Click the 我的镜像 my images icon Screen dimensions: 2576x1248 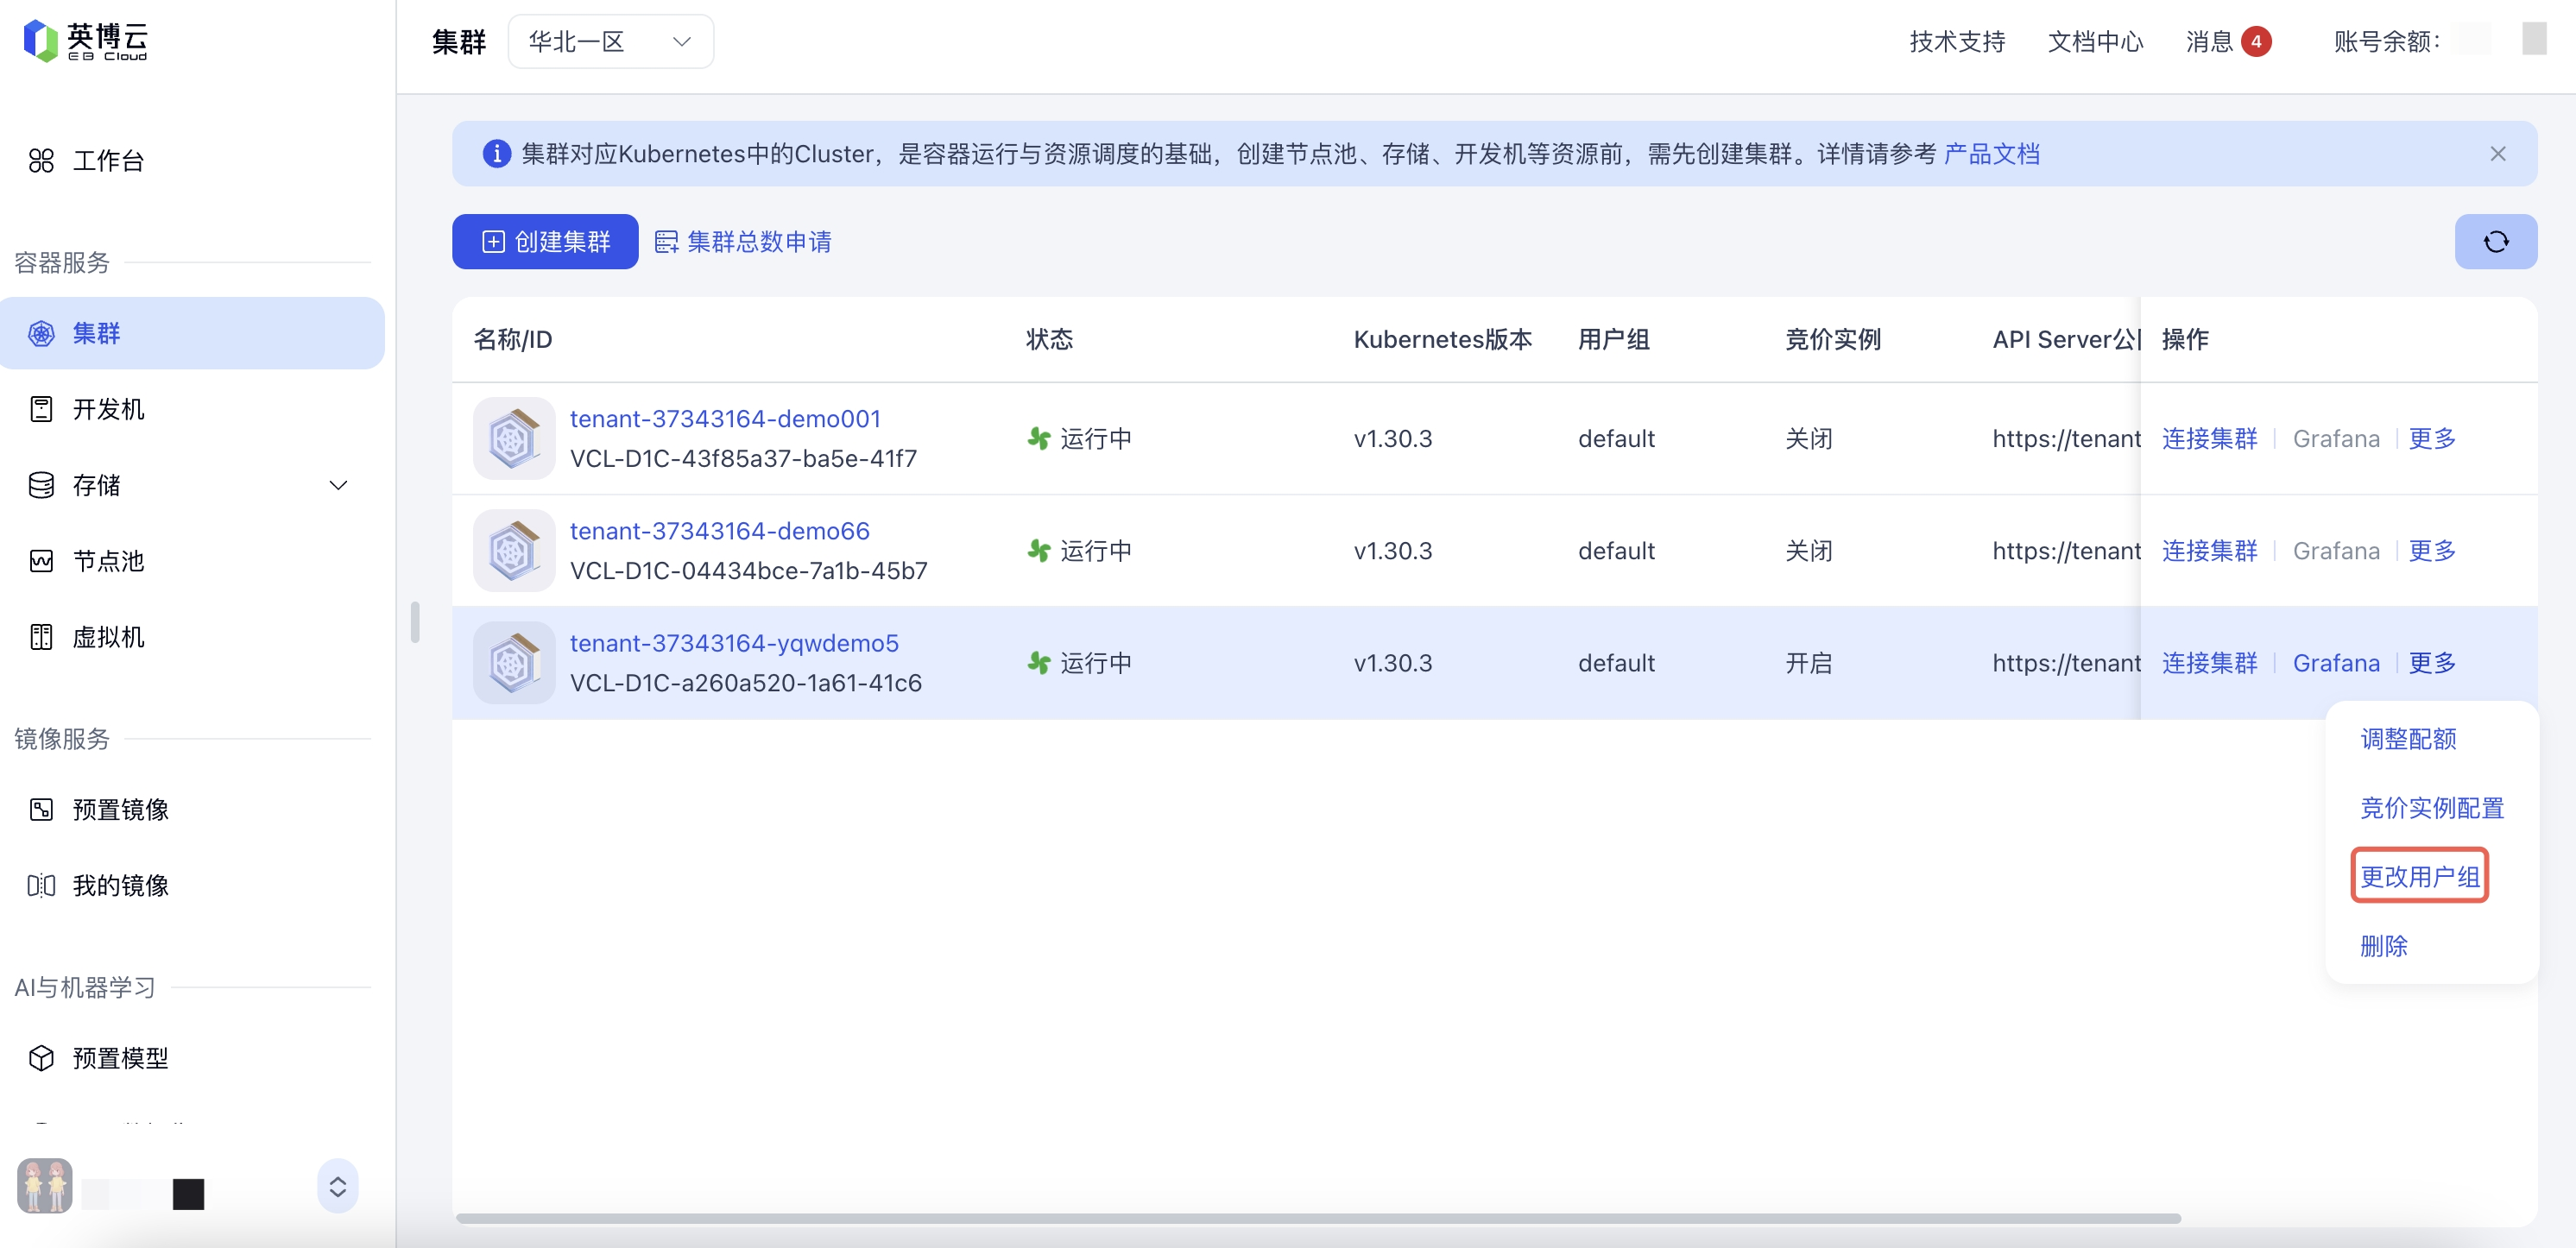(41, 885)
